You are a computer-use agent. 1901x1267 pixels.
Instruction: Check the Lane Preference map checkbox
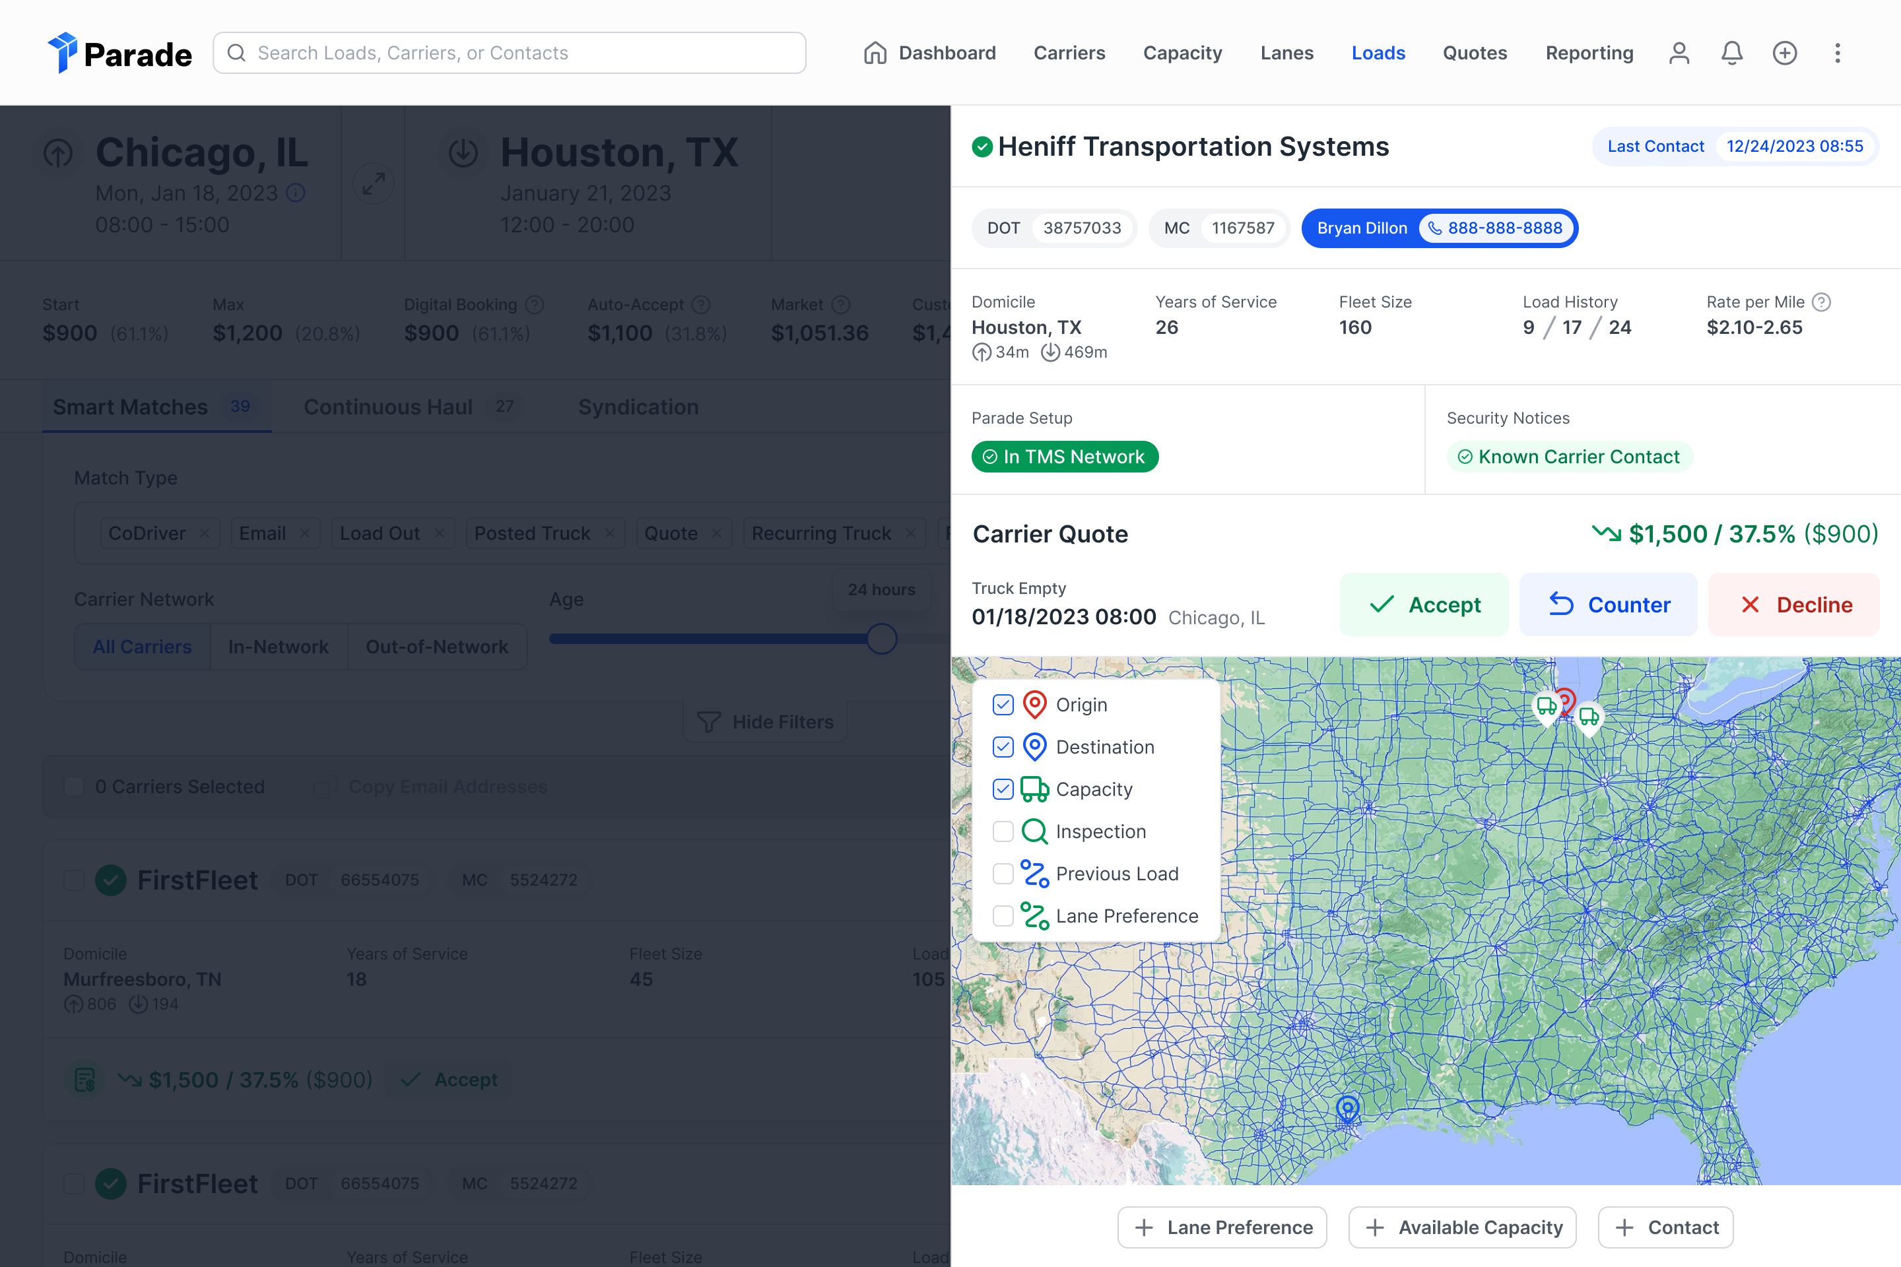pos(1003,915)
